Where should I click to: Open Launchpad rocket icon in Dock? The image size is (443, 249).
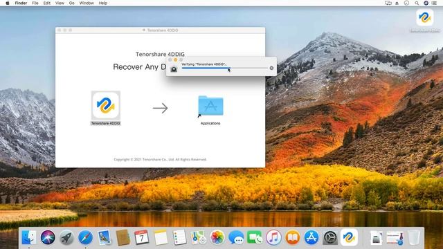tap(66, 237)
